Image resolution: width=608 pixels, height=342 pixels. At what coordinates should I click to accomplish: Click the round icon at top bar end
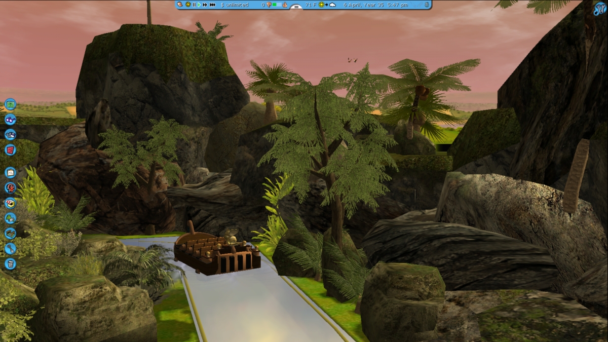(427, 5)
